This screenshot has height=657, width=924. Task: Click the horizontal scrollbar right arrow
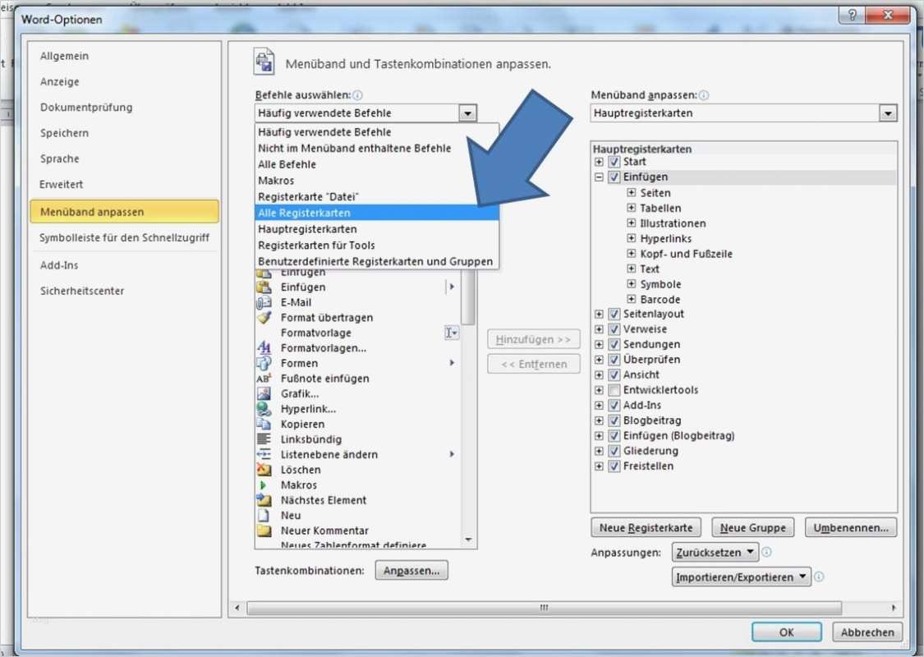pyautogui.click(x=894, y=608)
